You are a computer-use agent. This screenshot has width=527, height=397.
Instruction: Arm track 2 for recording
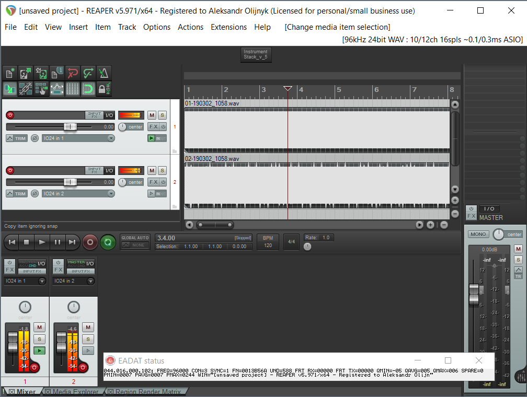pyautogui.click(x=10, y=170)
